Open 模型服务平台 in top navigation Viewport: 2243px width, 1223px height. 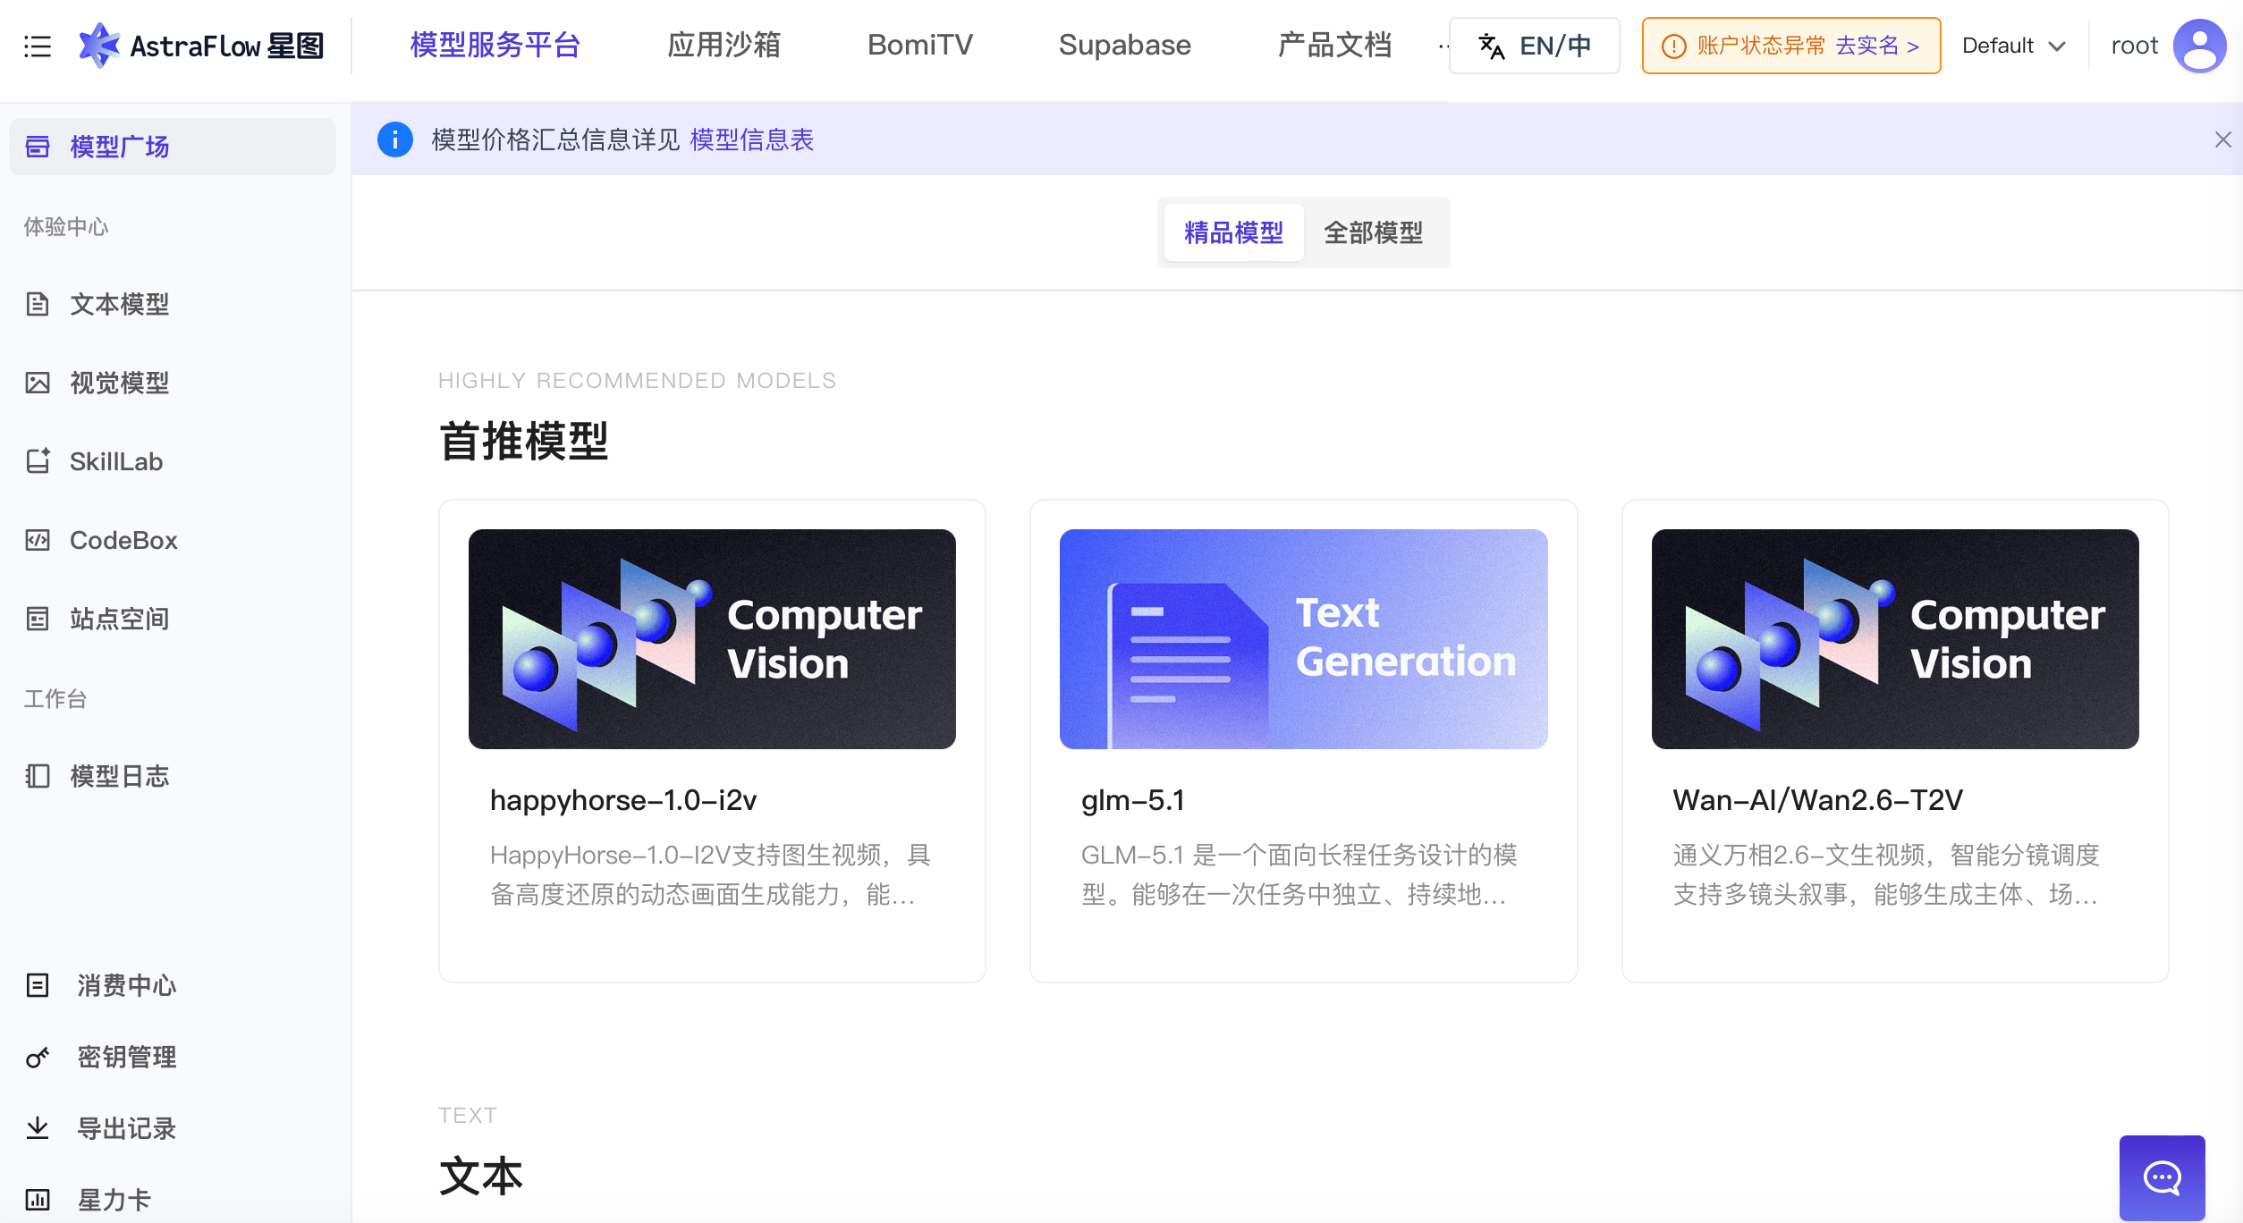pos(495,45)
